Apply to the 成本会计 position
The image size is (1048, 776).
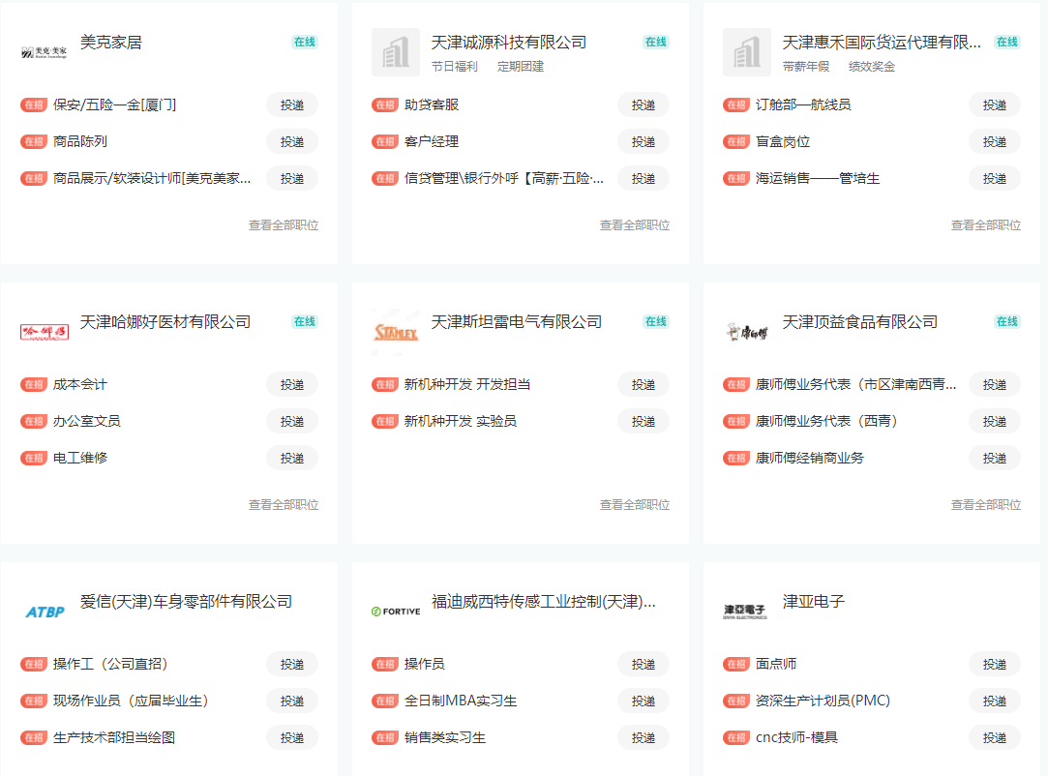pyautogui.click(x=292, y=384)
